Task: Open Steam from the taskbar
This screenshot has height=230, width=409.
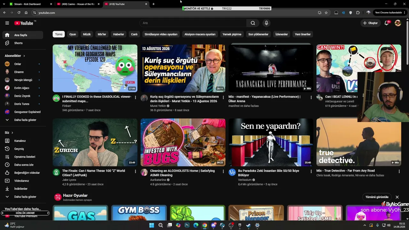Action: click(248, 225)
